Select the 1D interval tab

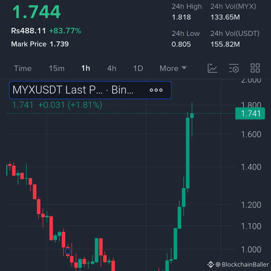coord(138,69)
